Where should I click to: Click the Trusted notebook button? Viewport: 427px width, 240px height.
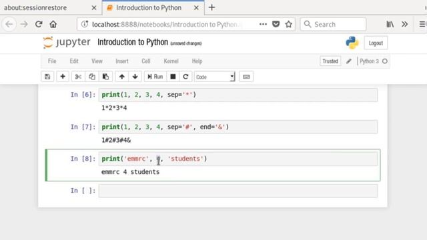coord(330,61)
